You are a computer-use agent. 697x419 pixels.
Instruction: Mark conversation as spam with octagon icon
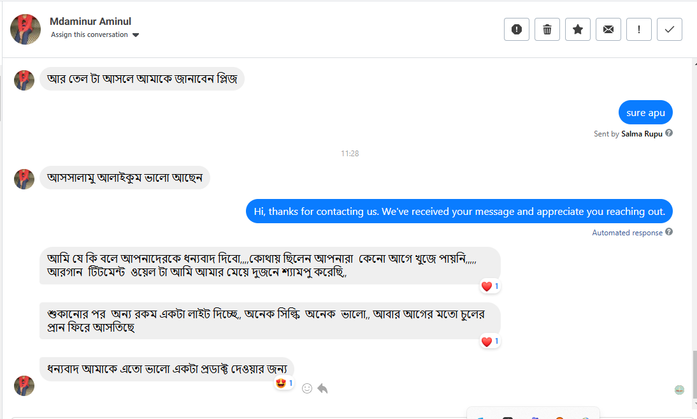point(517,29)
